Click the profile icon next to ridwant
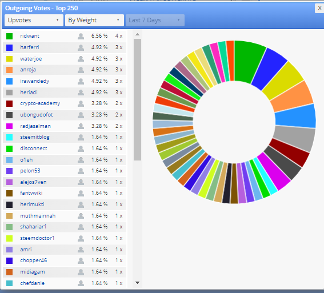 tap(81, 36)
